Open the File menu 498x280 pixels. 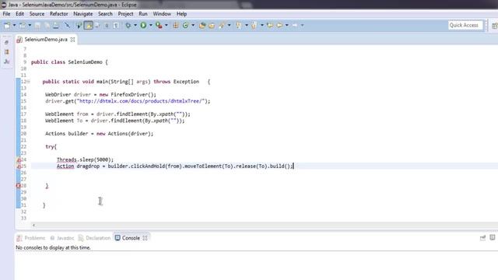[6, 14]
